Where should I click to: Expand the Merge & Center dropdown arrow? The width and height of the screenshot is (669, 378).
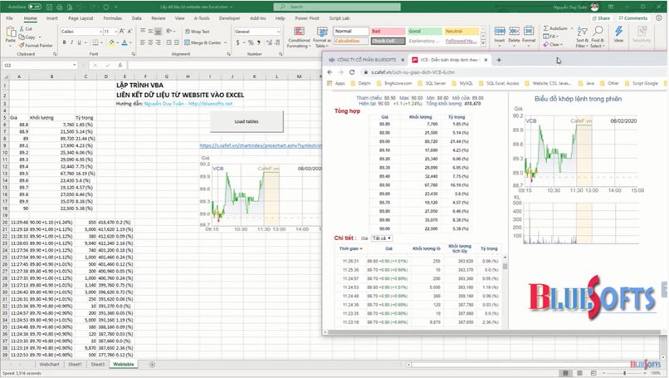pos(225,42)
